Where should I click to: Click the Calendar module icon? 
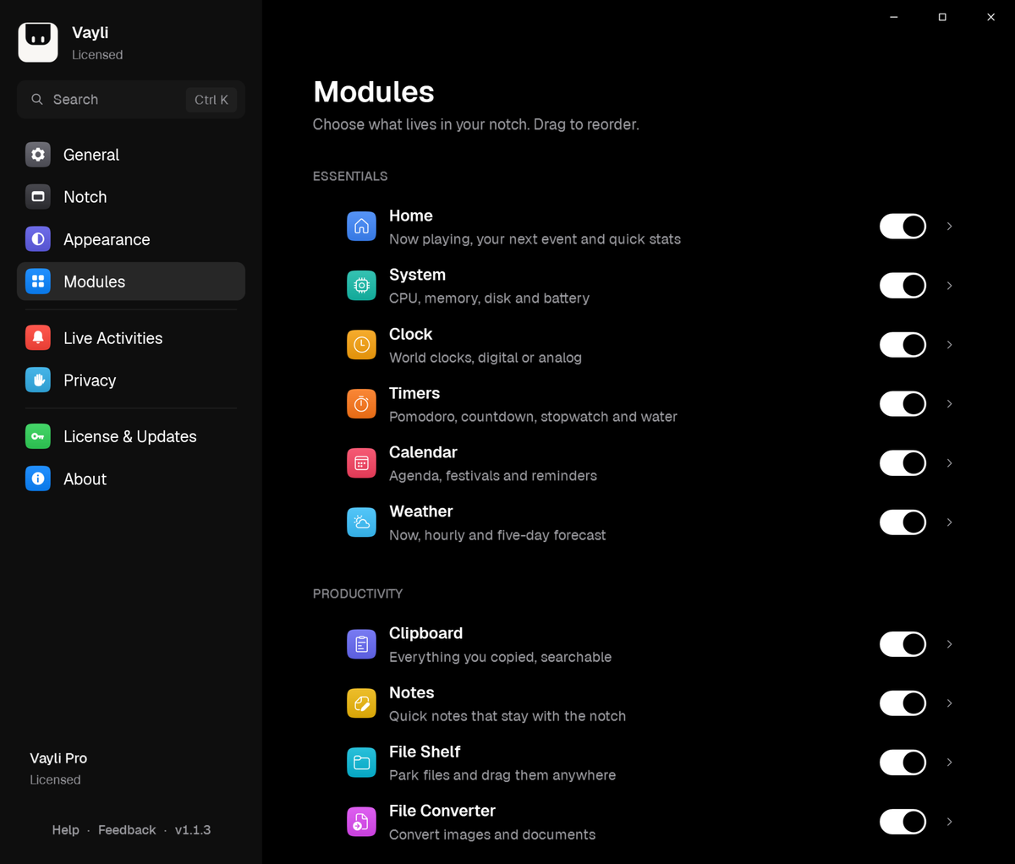(x=361, y=463)
